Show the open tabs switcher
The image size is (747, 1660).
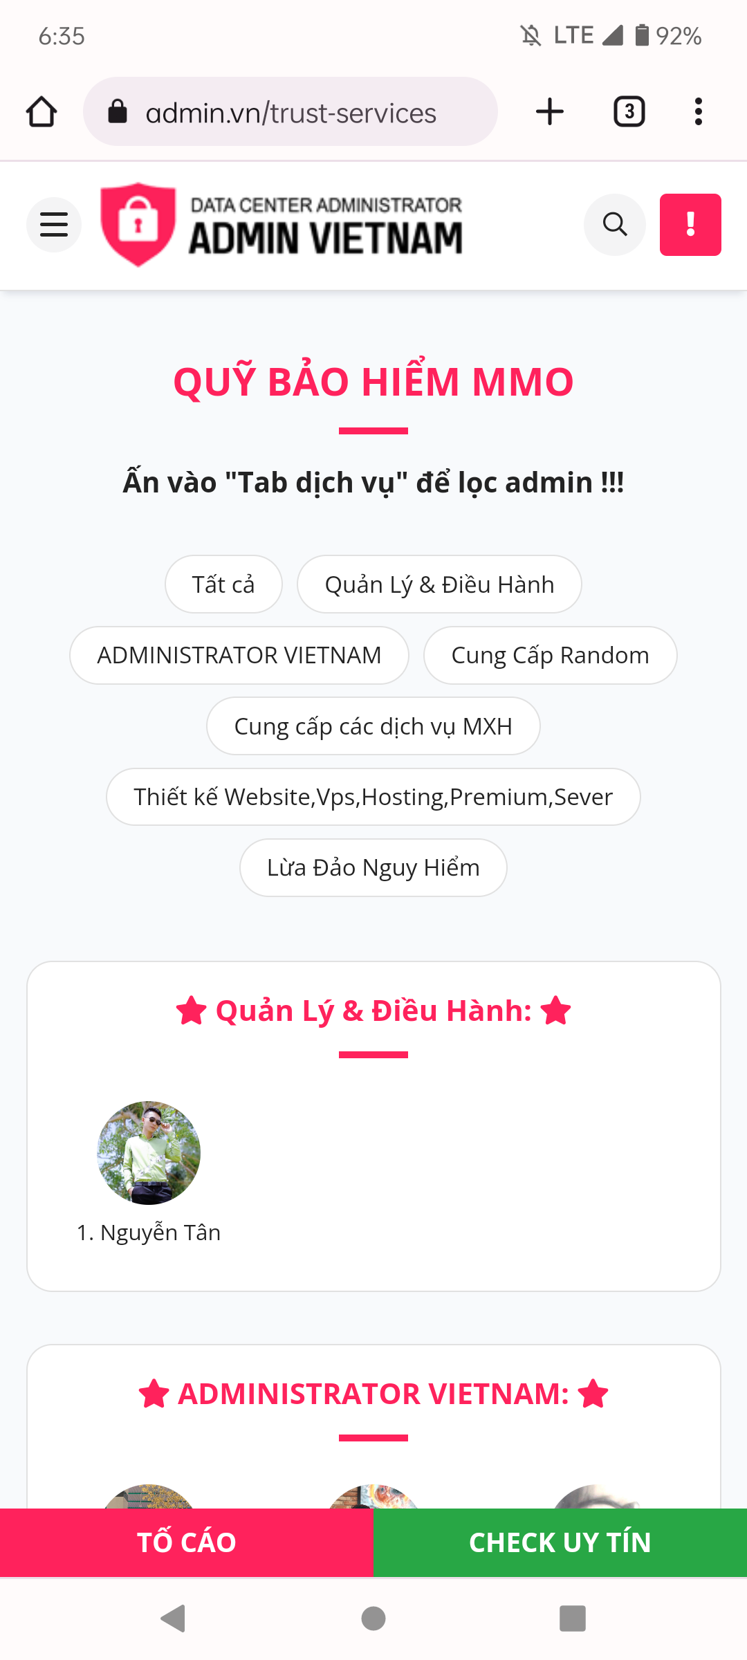click(x=629, y=112)
